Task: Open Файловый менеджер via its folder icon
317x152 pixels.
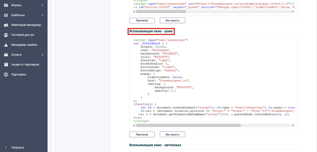Action: click(x=6, y=25)
